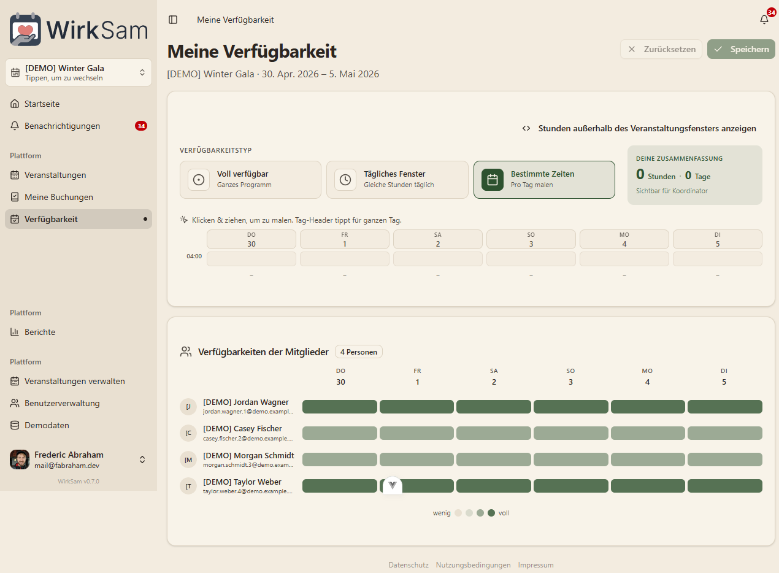Click the Zurücksetzen button
This screenshot has width=779, height=573.
click(x=661, y=49)
